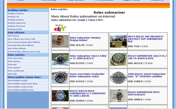Image resolution: width=176 pixels, height=109 pixels.
Task: Search Rolex submariner on Google
Action: (81, 20)
